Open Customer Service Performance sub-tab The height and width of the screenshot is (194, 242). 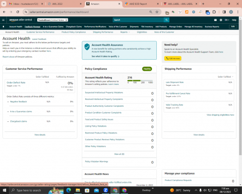[40, 32]
